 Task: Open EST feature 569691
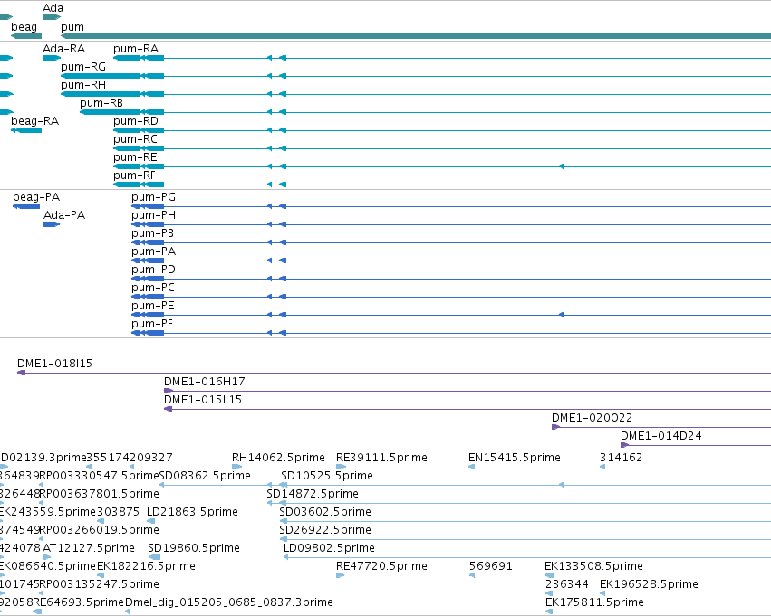coord(491,566)
